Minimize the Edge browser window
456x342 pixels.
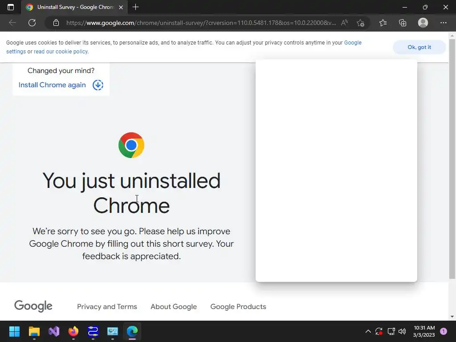[404, 7]
